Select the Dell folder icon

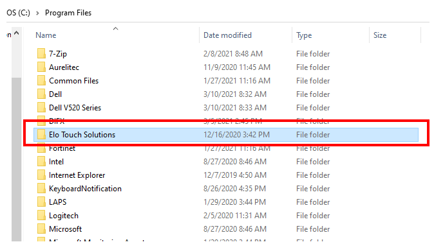click(41, 94)
